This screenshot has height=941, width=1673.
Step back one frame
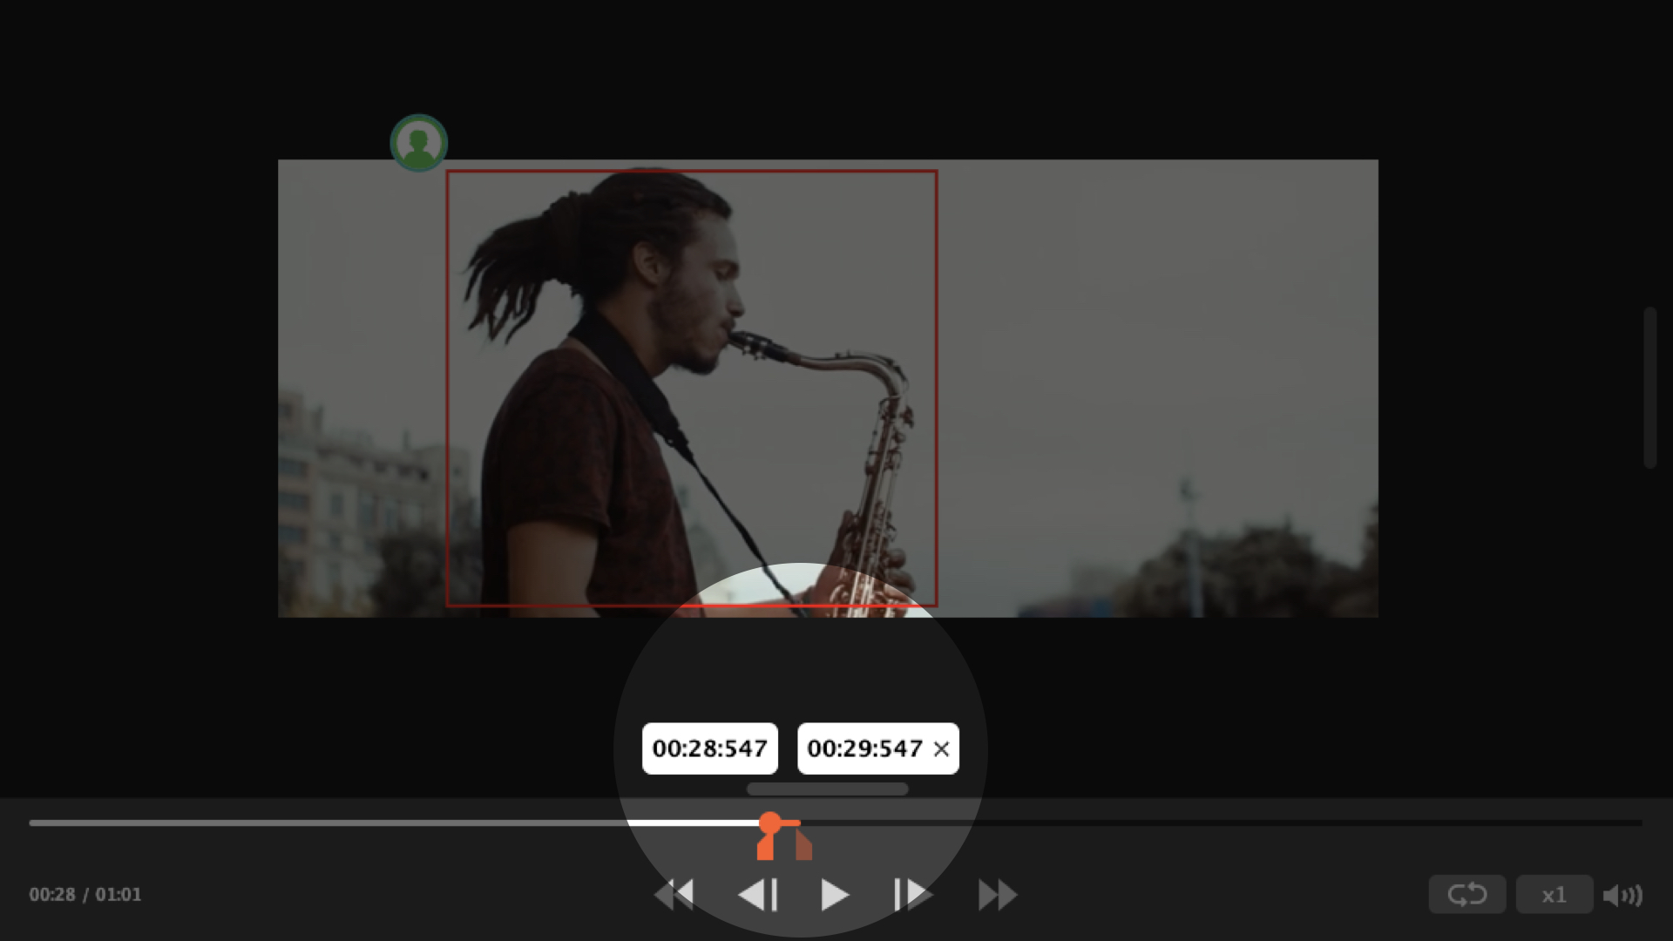(x=757, y=895)
